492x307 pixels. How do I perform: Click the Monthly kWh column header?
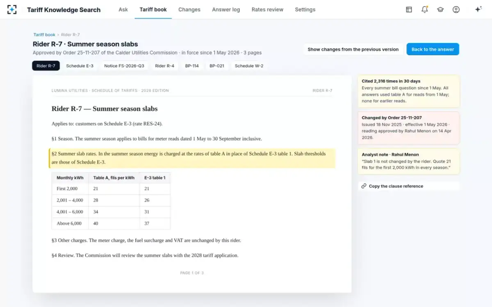tap(70, 178)
